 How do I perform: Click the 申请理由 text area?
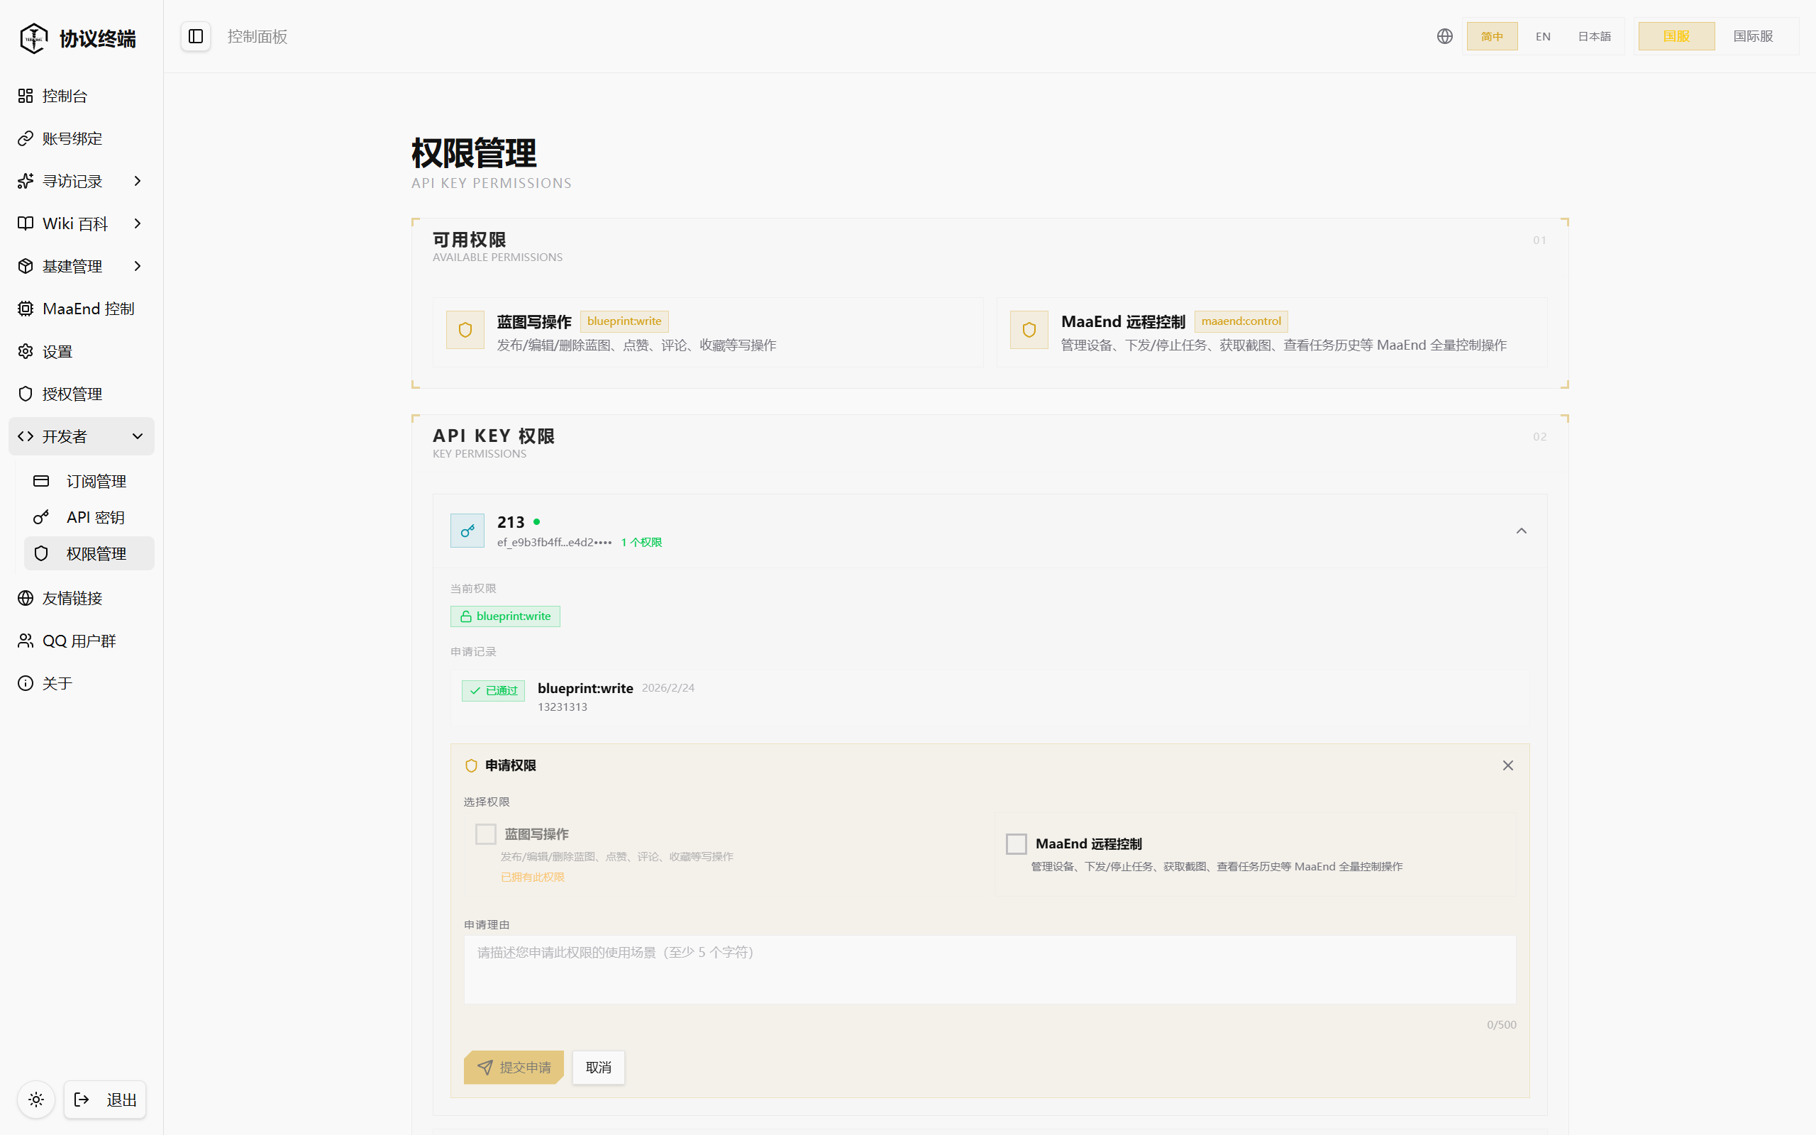coord(990,969)
